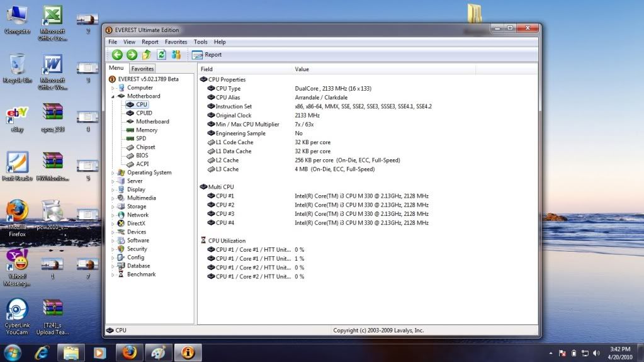Screen dimensions: 644x362
Task: Select Chipset in the tree
Action: (x=145, y=147)
